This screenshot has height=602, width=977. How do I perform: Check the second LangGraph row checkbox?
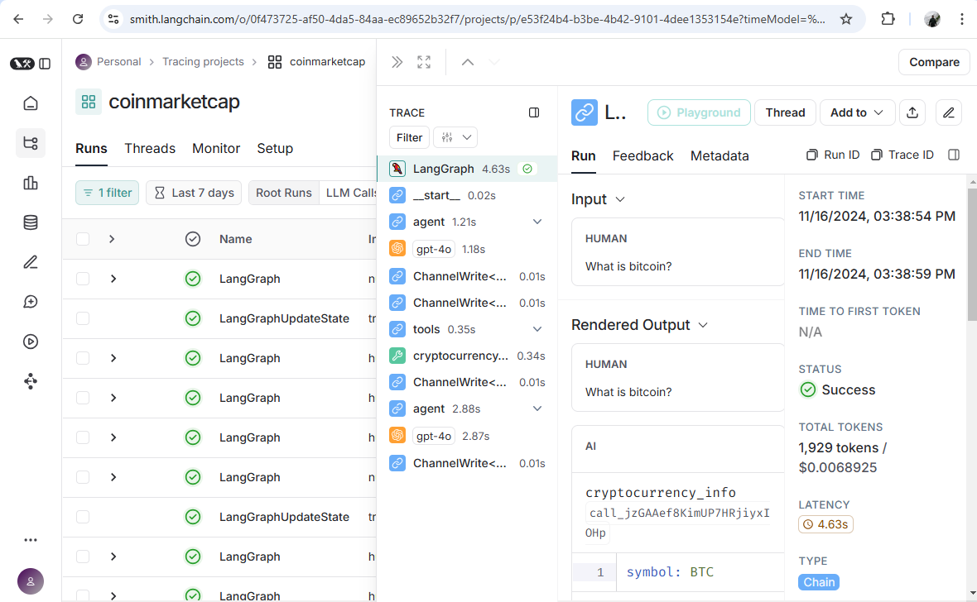[x=83, y=358]
